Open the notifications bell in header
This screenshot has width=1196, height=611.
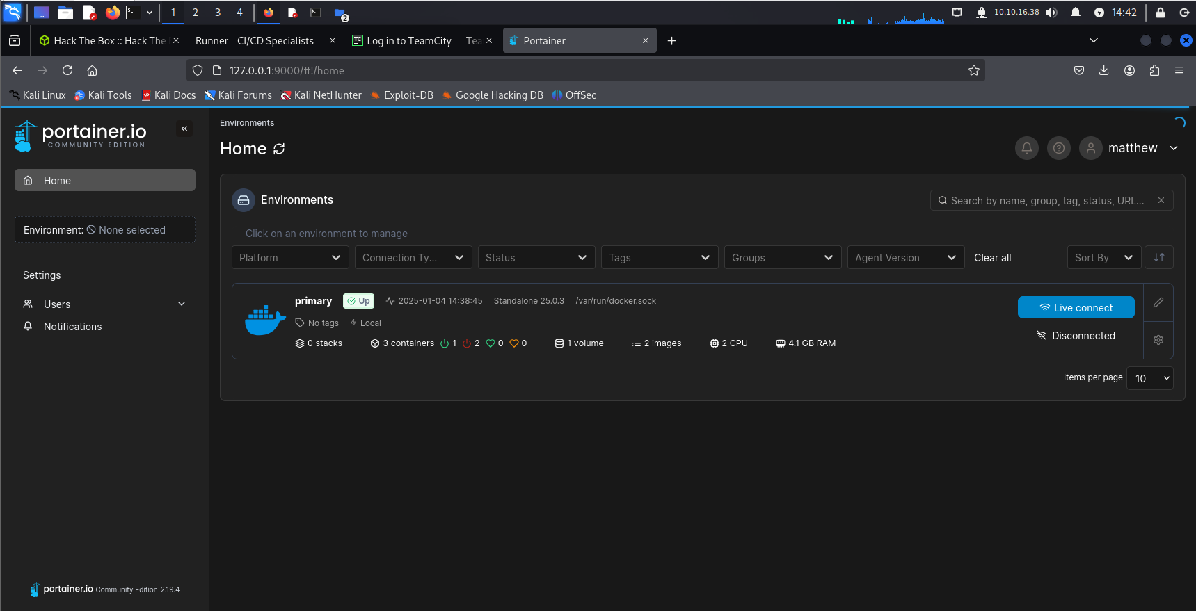1026,148
